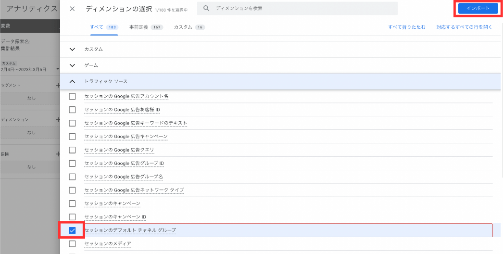Switch to the 事前定義 tab
This screenshot has height=254, width=503.
pyautogui.click(x=146, y=27)
